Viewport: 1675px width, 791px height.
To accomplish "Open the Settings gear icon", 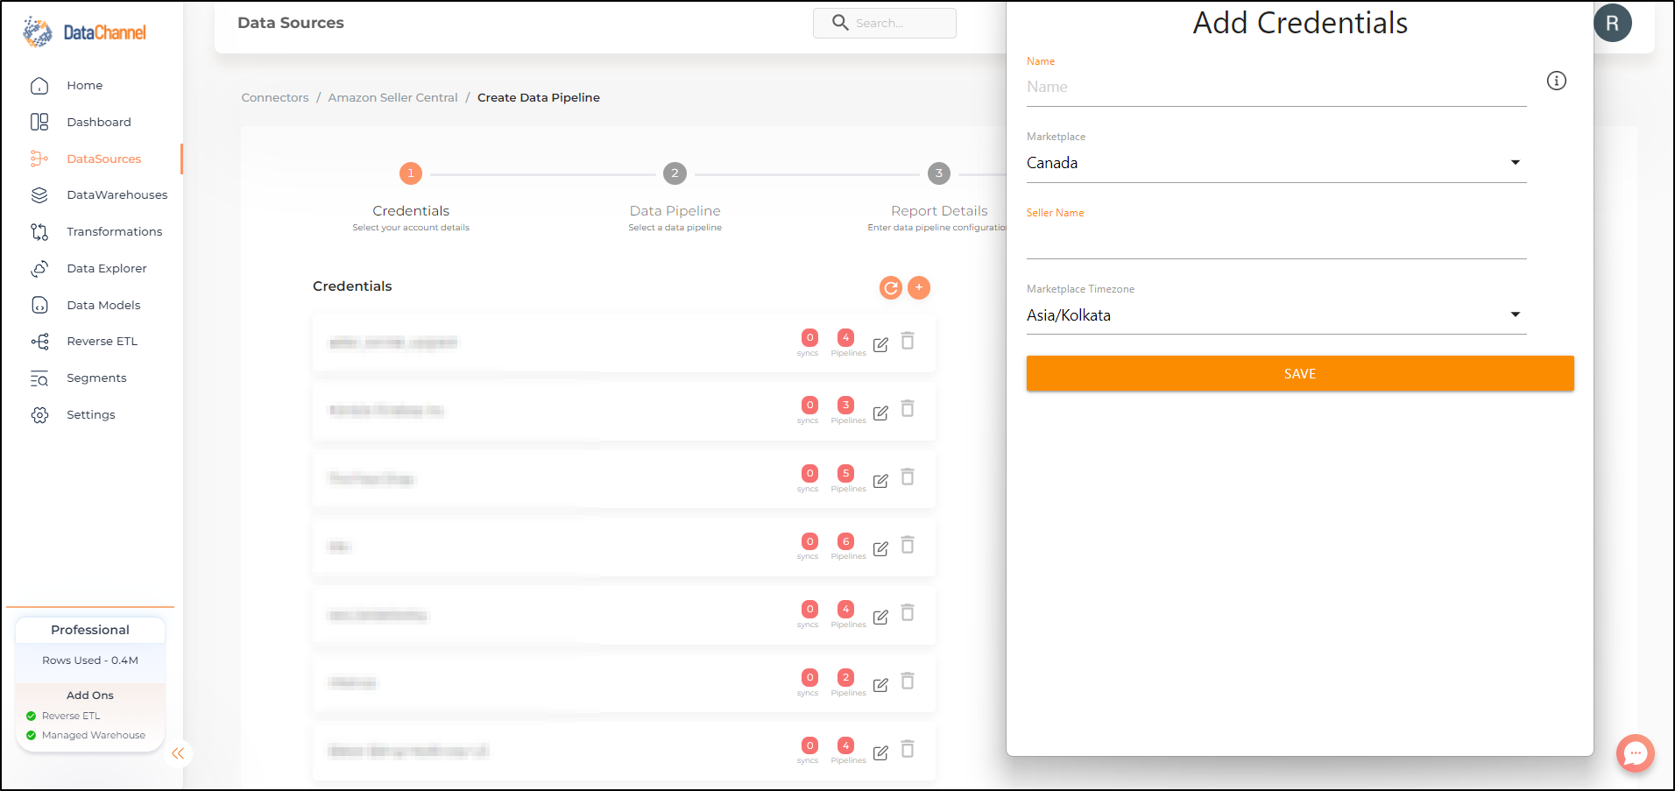I will coord(39,415).
